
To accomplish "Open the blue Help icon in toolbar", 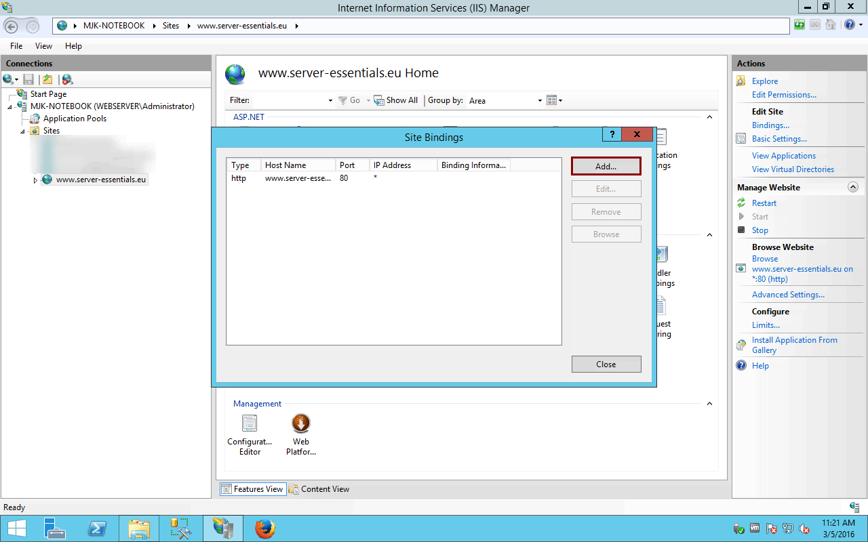I will (x=849, y=25).
